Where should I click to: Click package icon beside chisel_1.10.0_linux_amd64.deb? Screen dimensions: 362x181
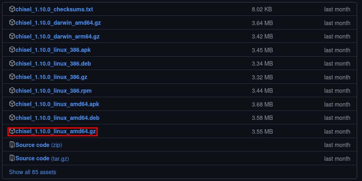[x=12, y=118]
